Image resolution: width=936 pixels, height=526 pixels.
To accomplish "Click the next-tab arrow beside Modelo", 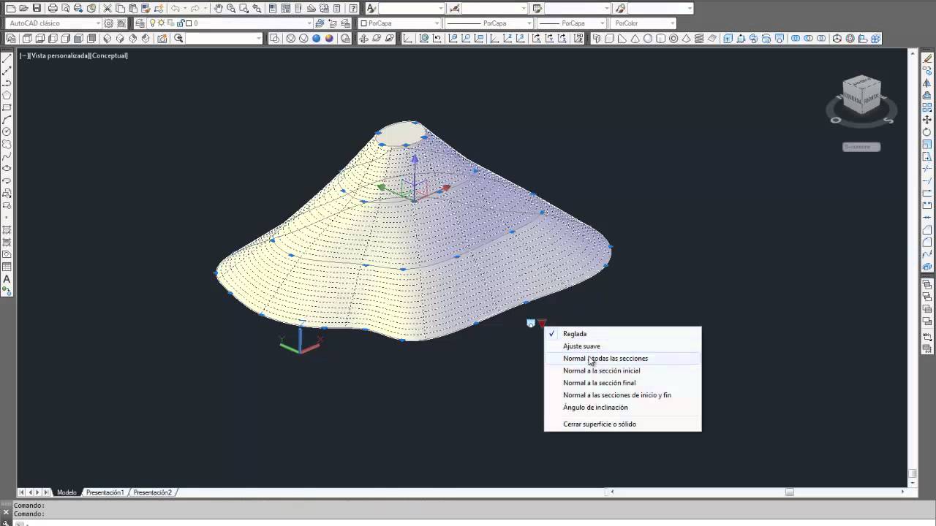I will click(38, 492).
